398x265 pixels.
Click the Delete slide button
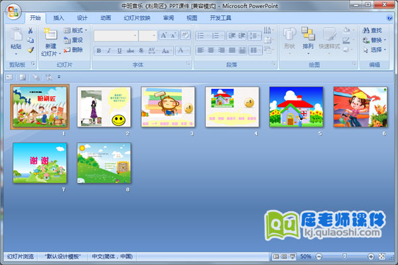tap(74, 50)
